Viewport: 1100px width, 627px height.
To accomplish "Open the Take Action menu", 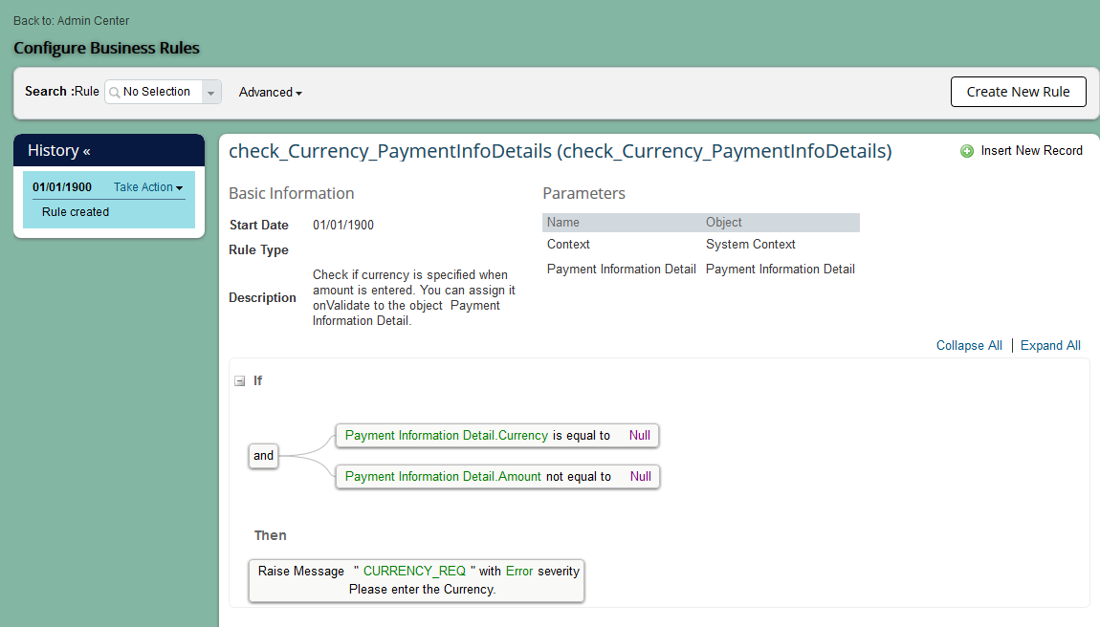I will click(148, 187).
